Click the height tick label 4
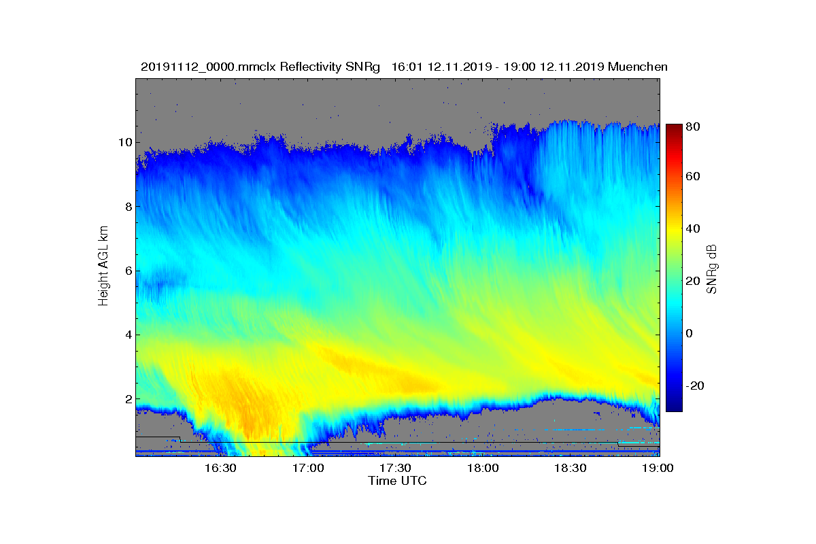816x544 pixels. 127,335
